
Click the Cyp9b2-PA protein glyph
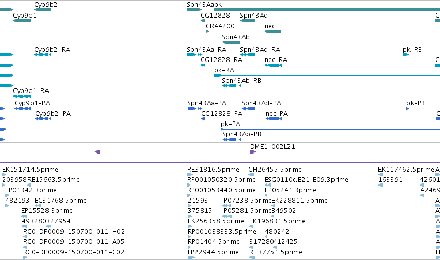tap(43, 119)
